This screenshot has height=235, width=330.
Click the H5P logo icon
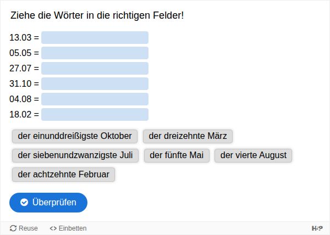tap(317, 228)
